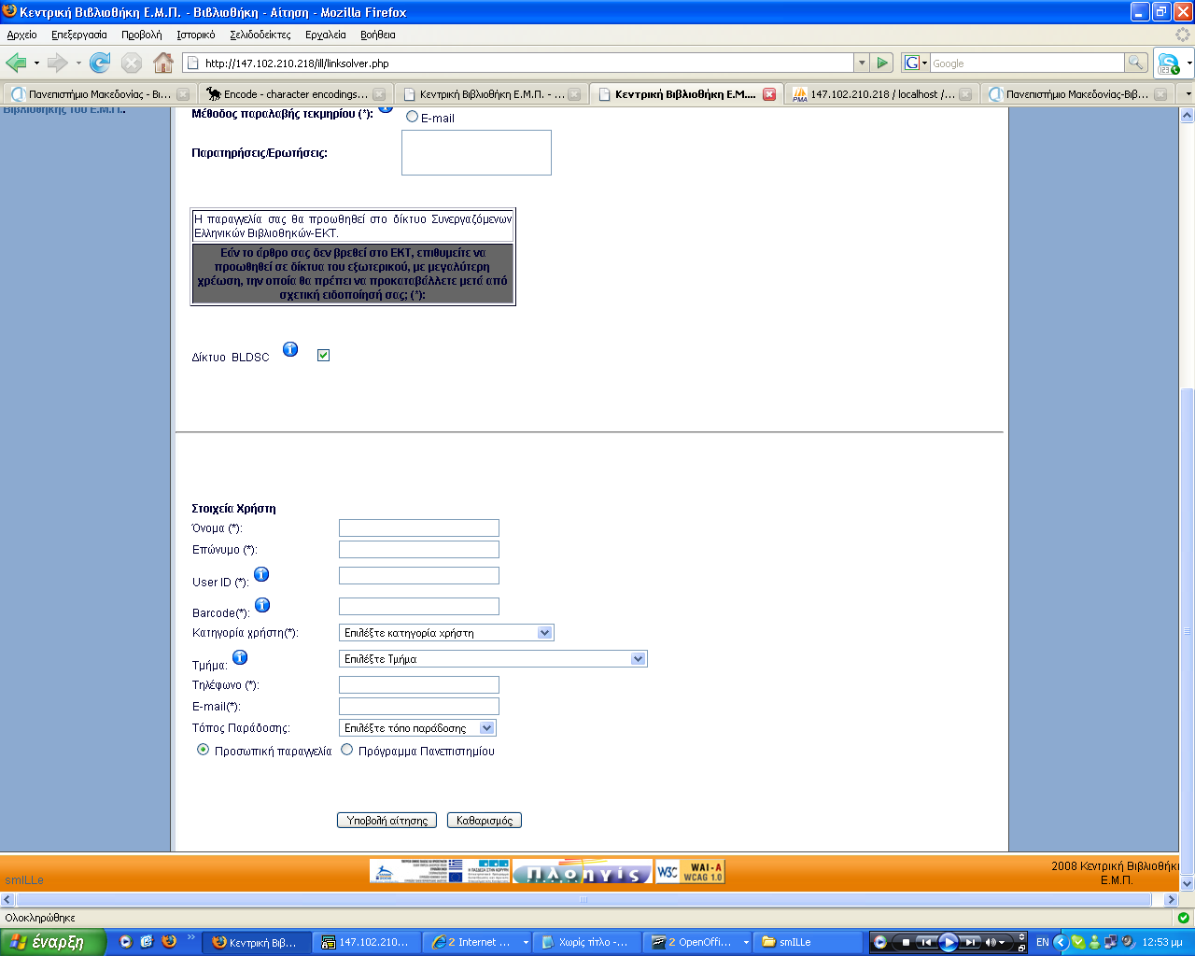Open the info icon next to Τμήμα

pyautogui.click(x=240, y=657)
